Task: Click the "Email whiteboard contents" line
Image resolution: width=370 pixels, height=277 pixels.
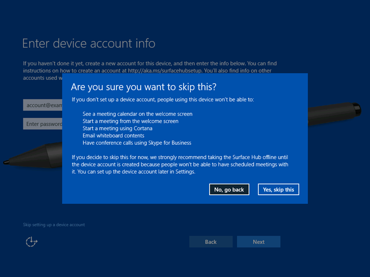Action: coord(113,136)
